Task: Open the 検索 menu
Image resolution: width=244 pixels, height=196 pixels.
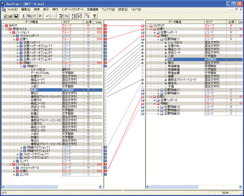Action: pyautogui.click(x=37, y=9)
